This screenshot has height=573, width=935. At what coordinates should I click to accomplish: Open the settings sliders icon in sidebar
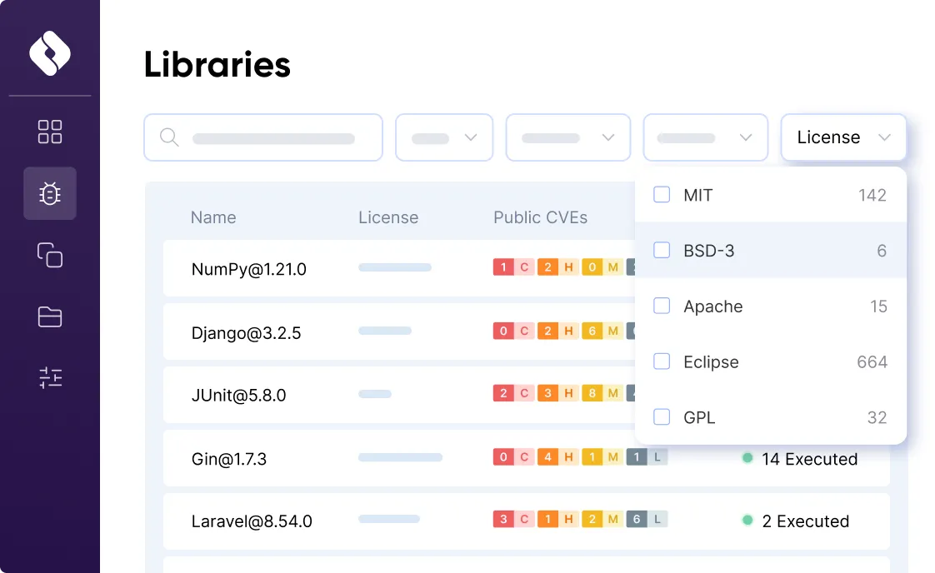coord(50,377)
